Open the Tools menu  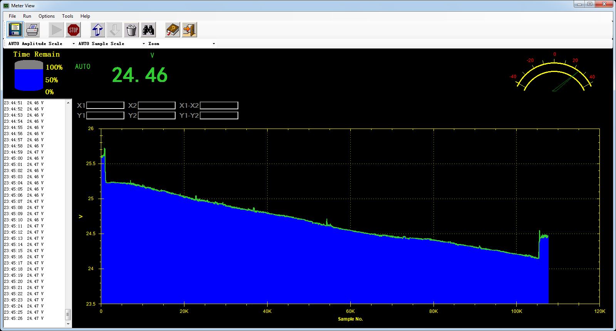[x=67, y=16]
